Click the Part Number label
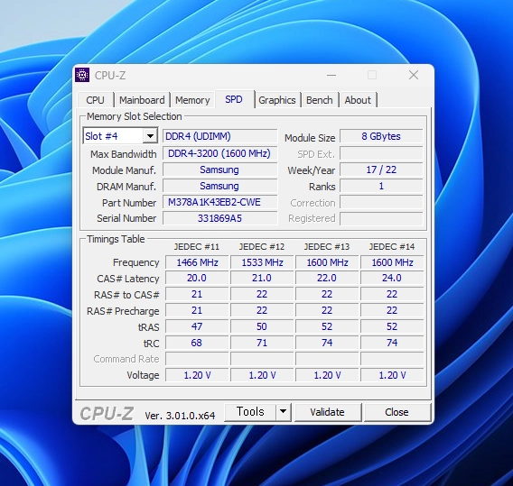 pyautogui.click(x=129, y=203)
